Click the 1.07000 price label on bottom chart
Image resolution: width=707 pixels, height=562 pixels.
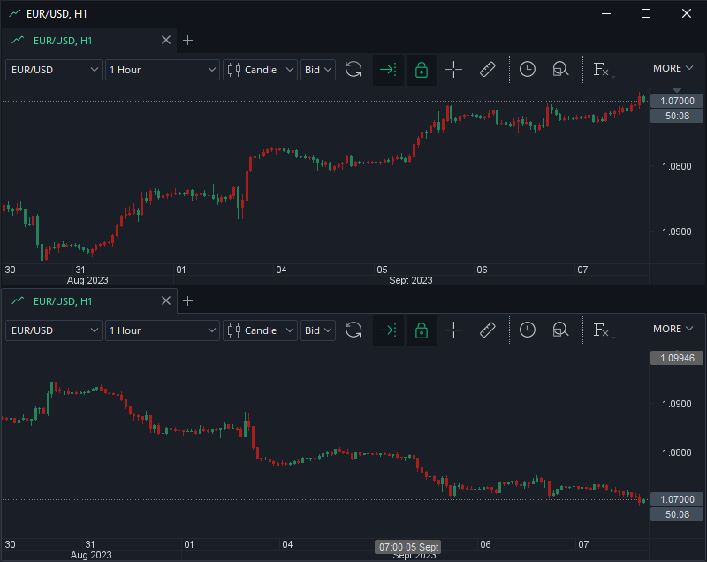[677, 499]
